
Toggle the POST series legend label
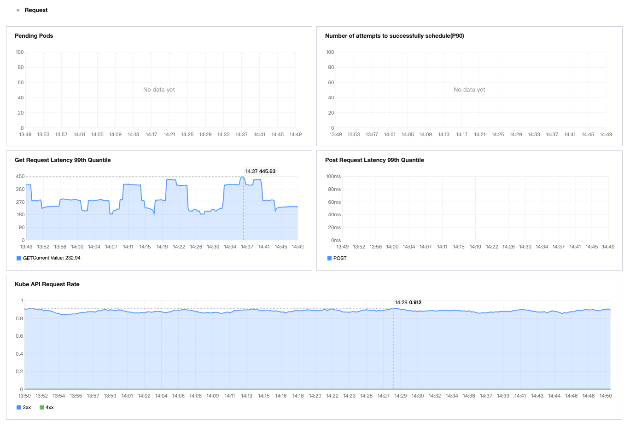tap(340, 258)
